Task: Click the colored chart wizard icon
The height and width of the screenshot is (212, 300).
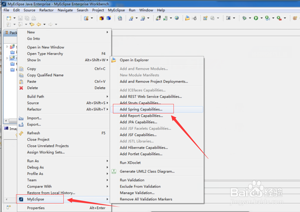Action: coord(205,18)
